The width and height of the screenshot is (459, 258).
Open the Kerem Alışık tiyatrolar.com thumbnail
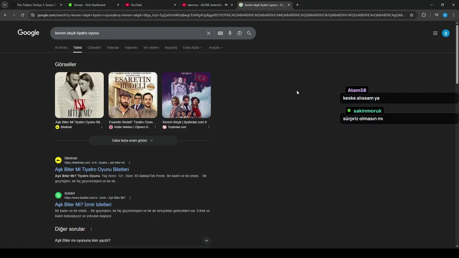coord(186,95)
